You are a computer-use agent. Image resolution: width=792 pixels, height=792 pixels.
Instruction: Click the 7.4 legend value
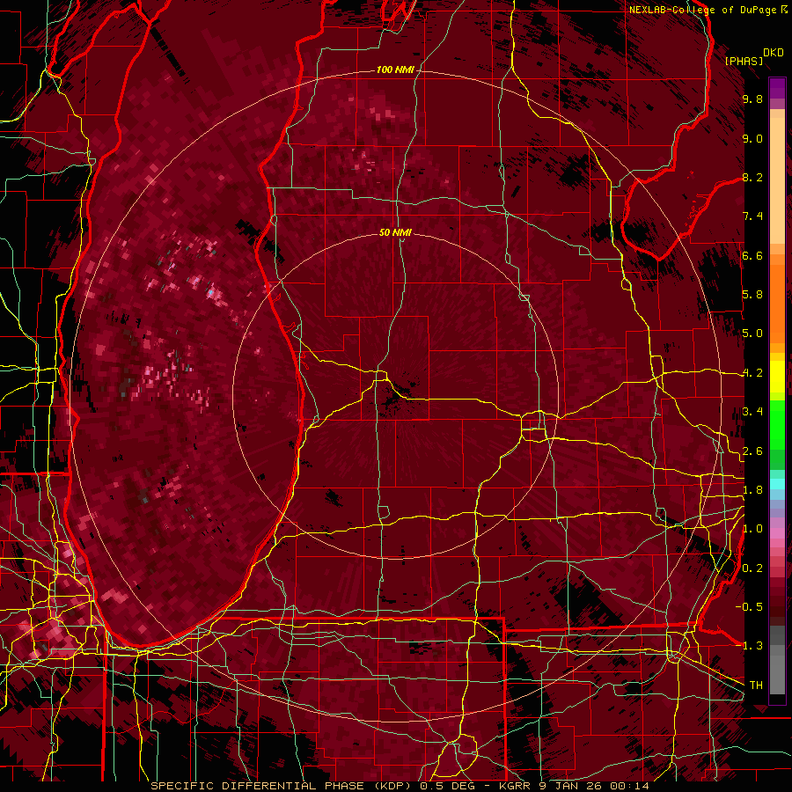click(752, 216)
